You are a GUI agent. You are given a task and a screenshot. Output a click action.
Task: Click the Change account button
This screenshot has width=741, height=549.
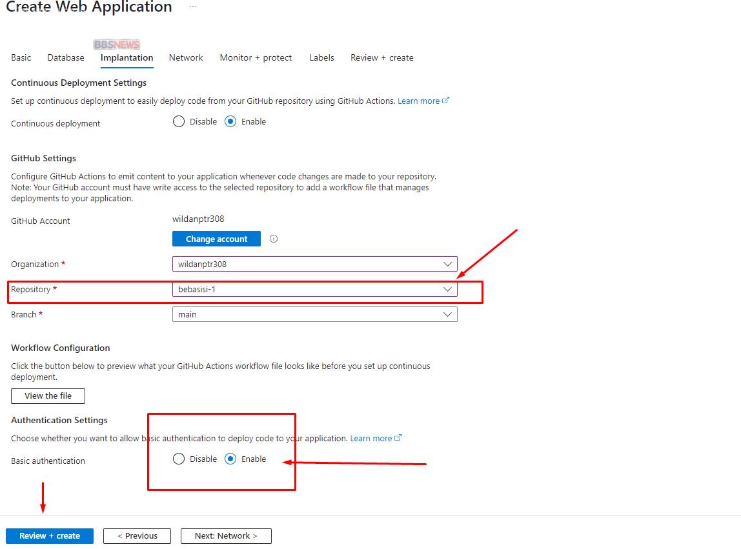click(216, 239)
